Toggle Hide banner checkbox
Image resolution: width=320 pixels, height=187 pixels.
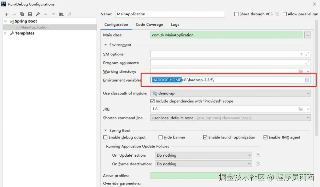coord(160,137)
